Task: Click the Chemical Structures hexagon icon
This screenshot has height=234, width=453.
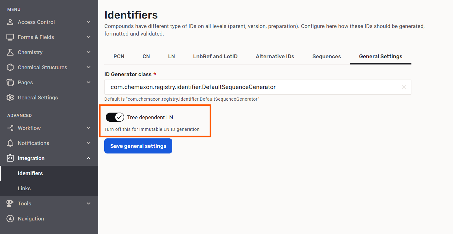Action: point(10,67)
